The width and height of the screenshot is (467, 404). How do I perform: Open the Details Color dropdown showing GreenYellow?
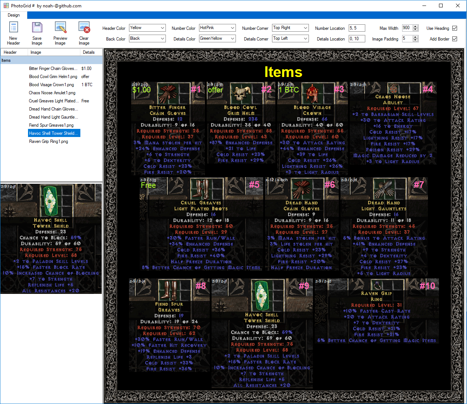pos(217,39)
